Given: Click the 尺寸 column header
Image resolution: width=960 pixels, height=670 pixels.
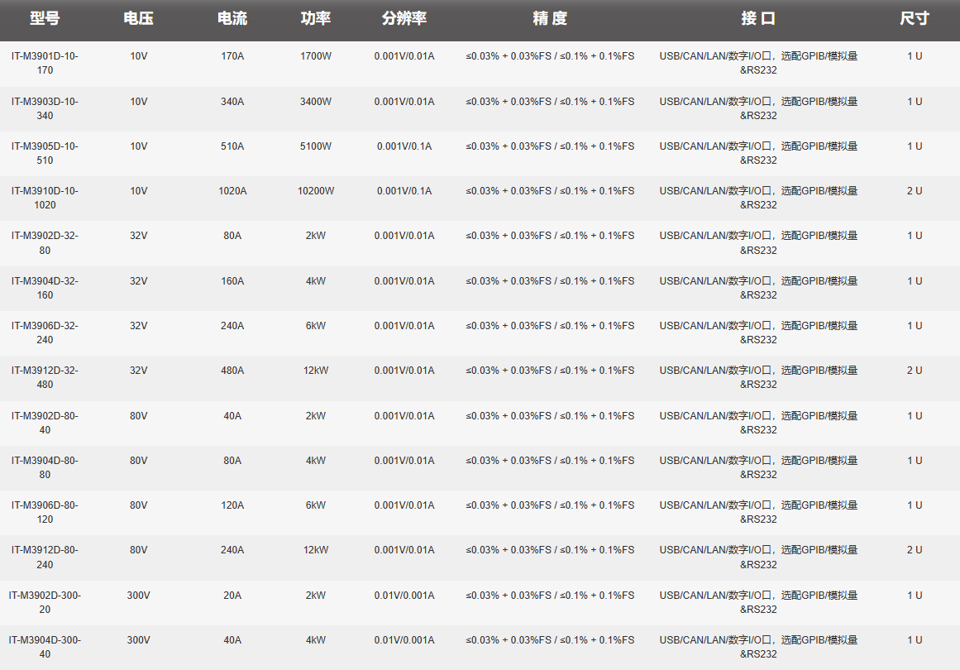Looking at the screenshot, I should pos(914,18).
